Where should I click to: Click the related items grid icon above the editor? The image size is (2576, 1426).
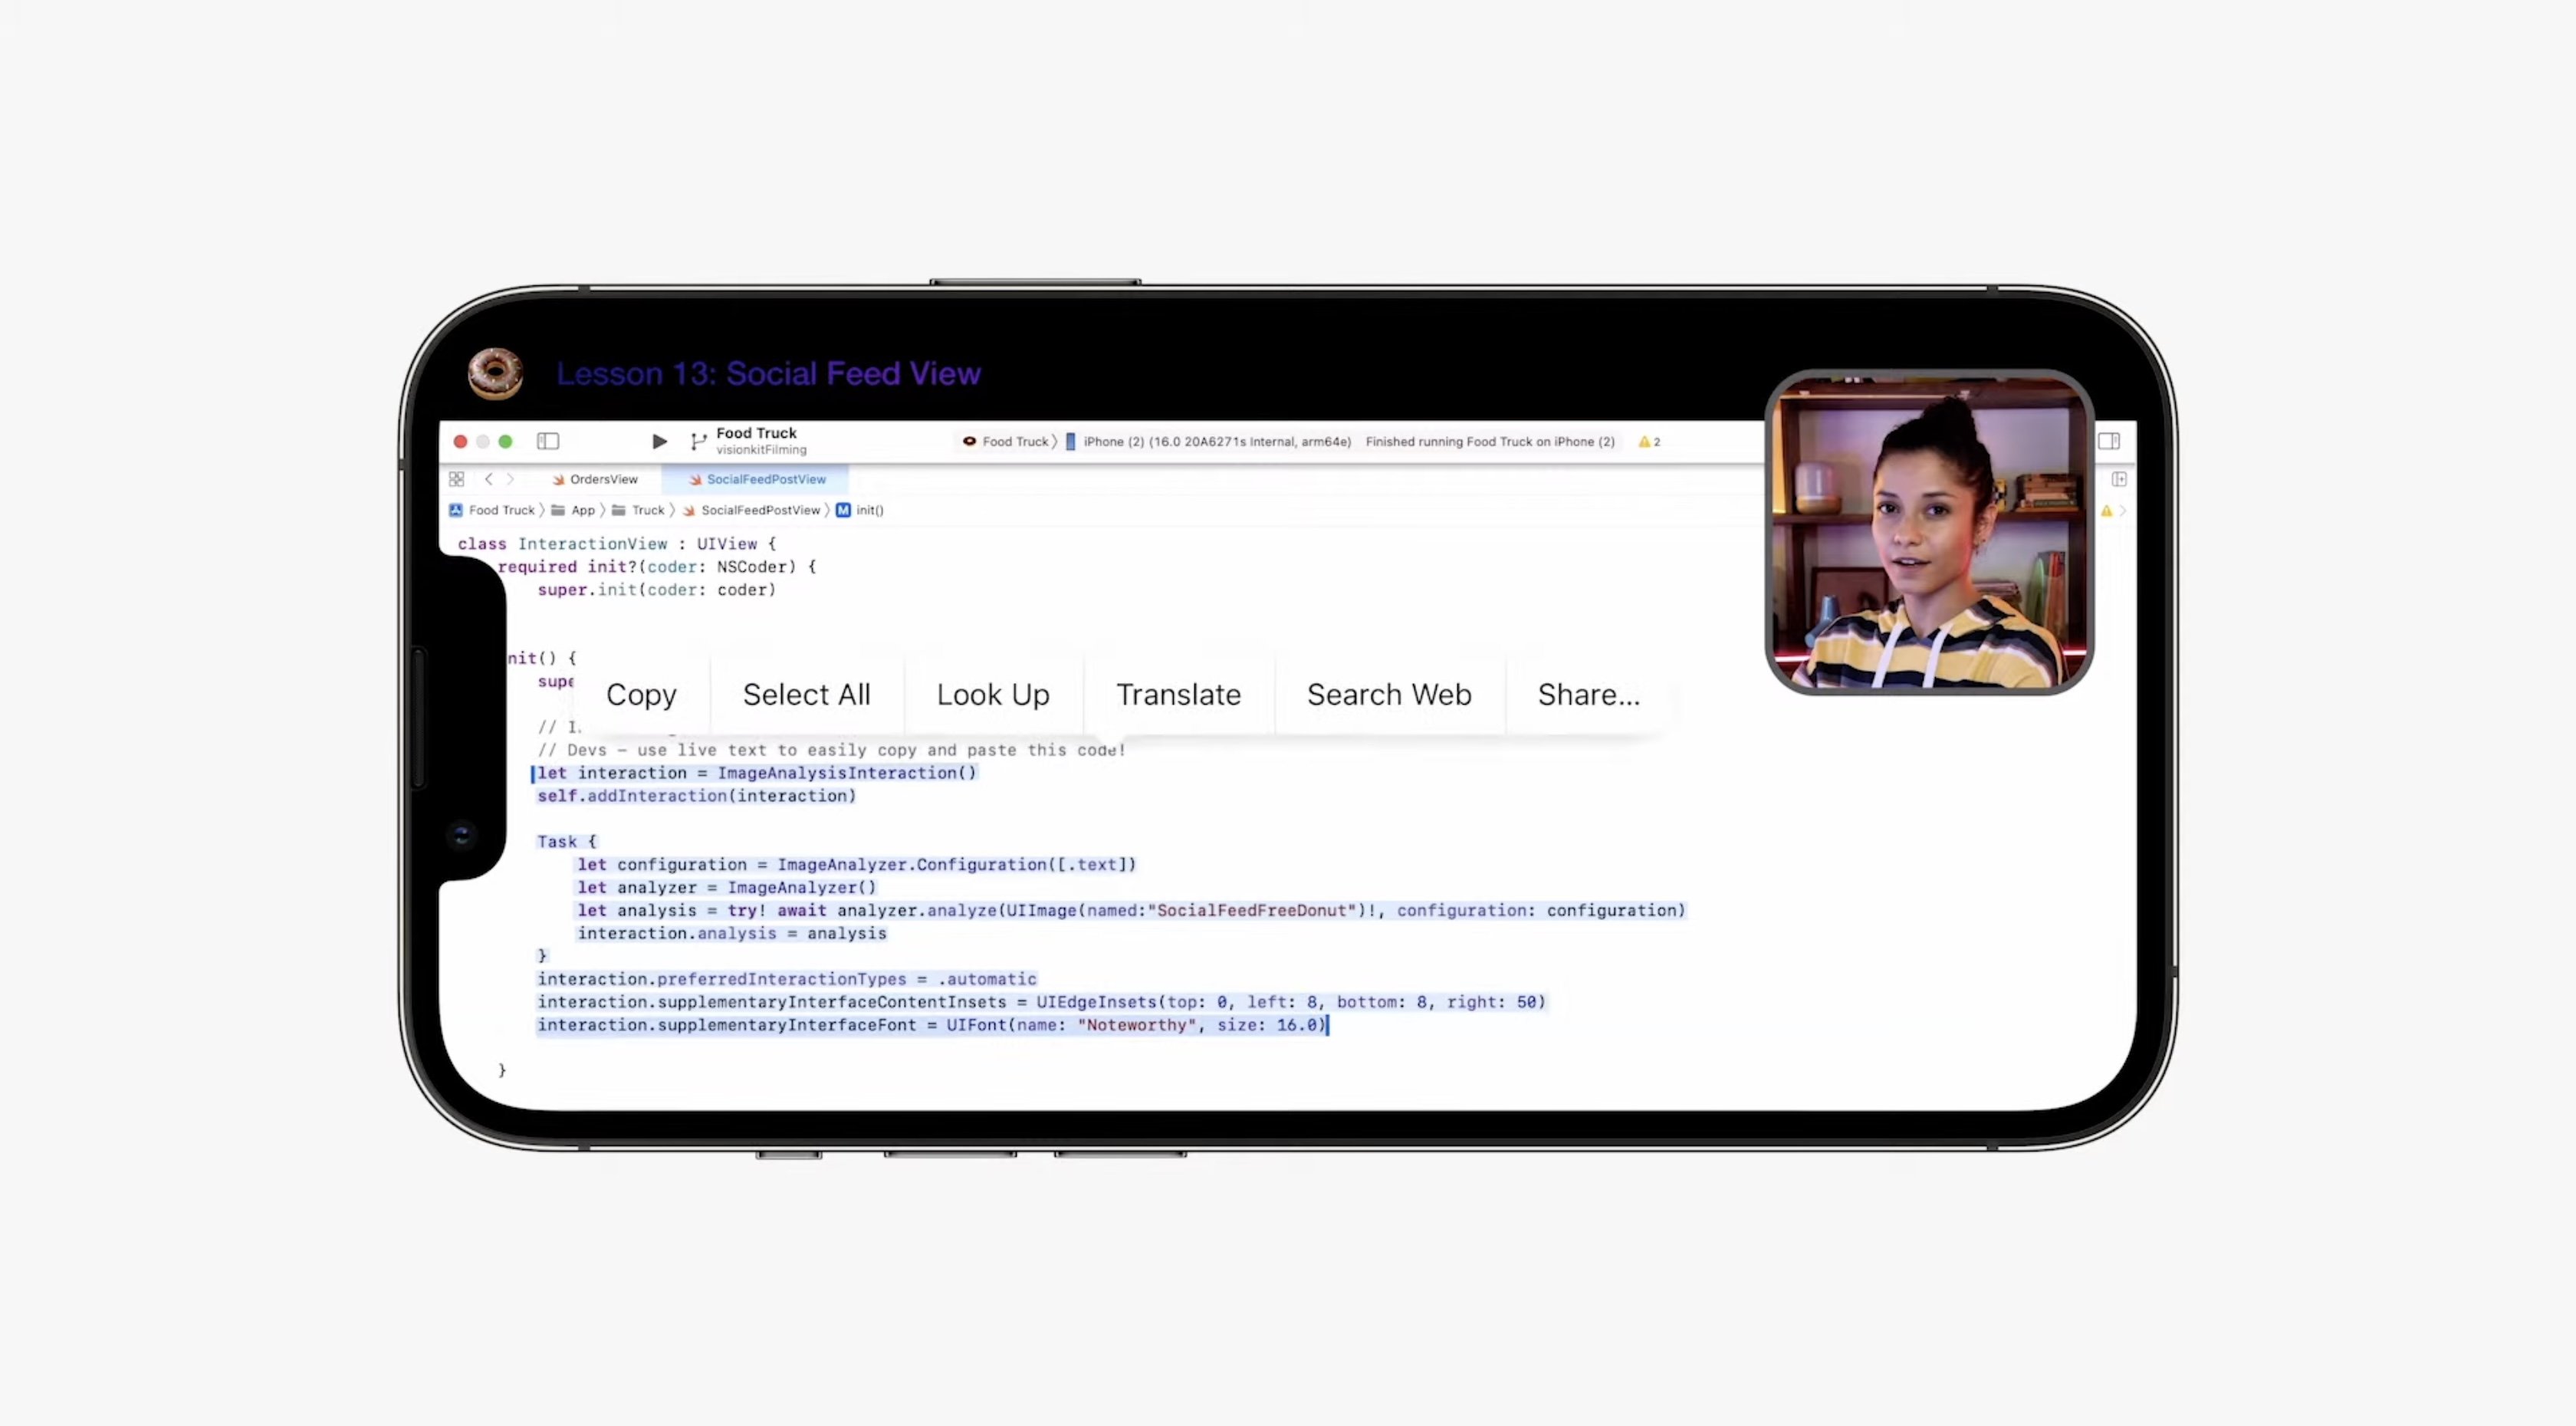click(457, 479)
